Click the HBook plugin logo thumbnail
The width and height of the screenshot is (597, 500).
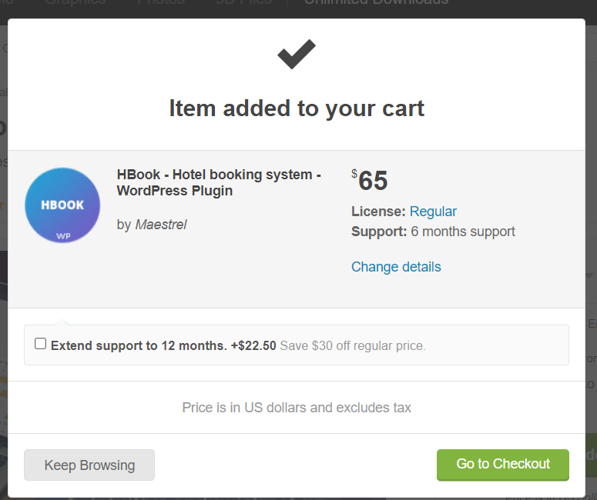tap(62, 205)
